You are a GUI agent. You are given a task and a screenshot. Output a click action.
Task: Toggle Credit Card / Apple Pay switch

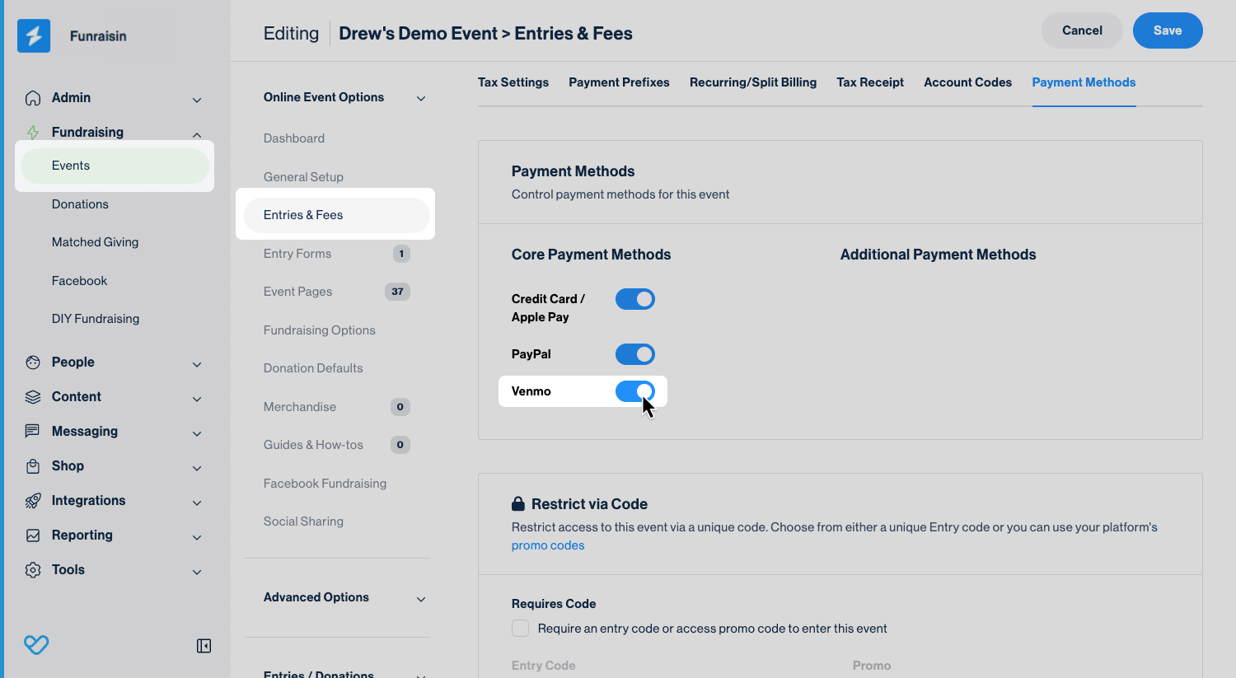pos(634,299)
